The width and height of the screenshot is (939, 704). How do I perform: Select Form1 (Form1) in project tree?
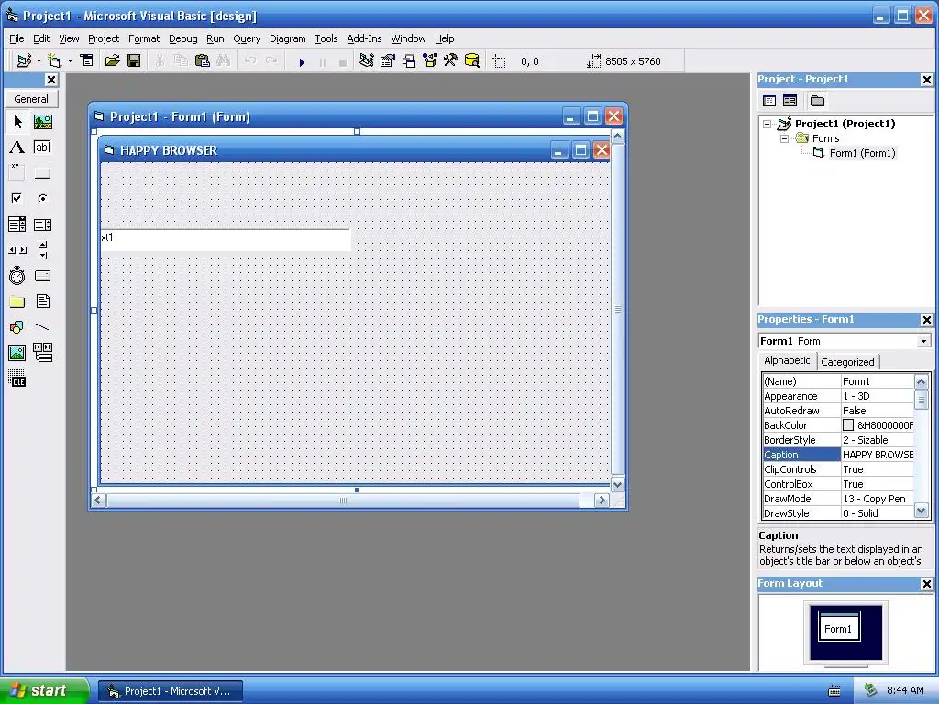tap(862, 153)
